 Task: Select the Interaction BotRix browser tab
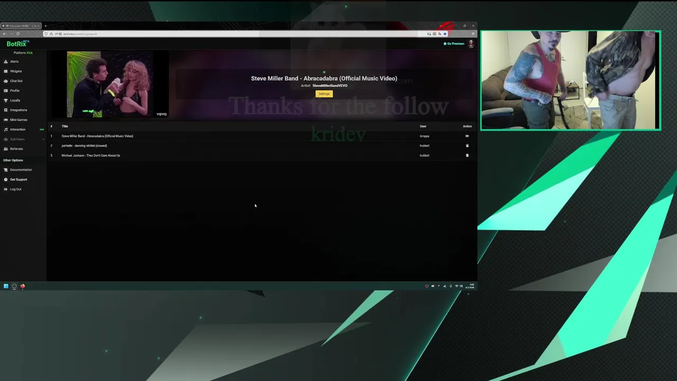coord(20,26)
